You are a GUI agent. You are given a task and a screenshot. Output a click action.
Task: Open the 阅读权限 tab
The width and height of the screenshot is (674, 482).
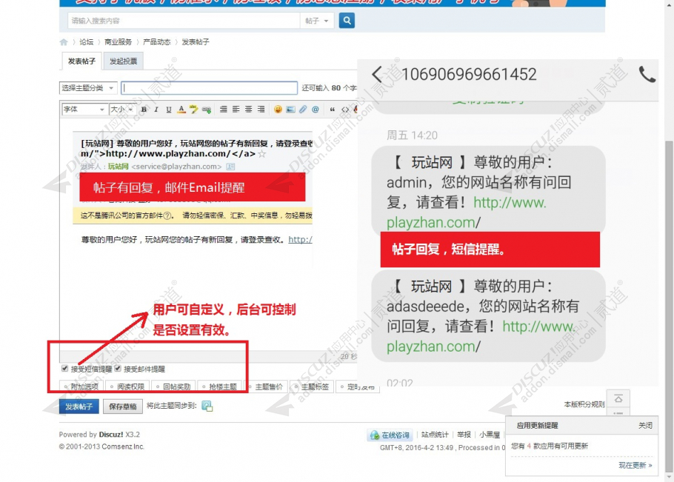click(x=127, y=386)
